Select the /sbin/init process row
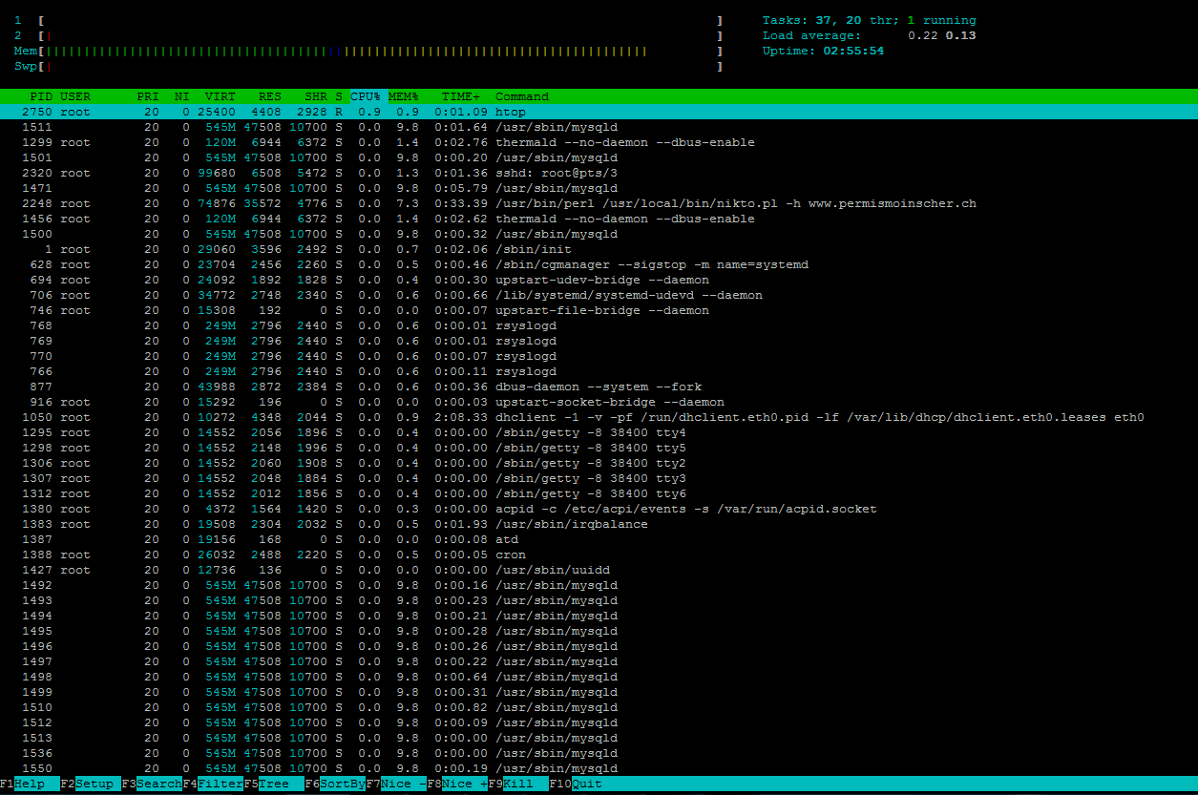The width and height of the screenshot is (1198, 795). pos(599,249)
